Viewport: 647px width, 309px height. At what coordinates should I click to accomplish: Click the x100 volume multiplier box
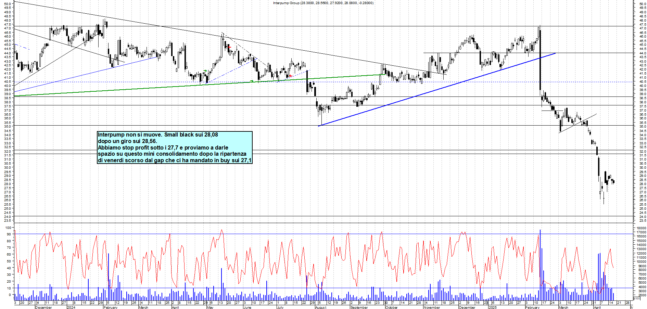(x=637, y=298)
